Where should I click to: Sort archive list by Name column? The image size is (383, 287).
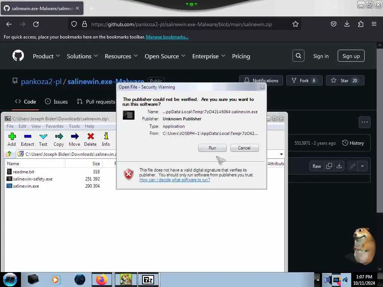pos(35,164)
